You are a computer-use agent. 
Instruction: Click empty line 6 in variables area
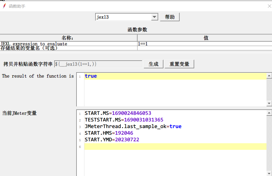[175, 147]
